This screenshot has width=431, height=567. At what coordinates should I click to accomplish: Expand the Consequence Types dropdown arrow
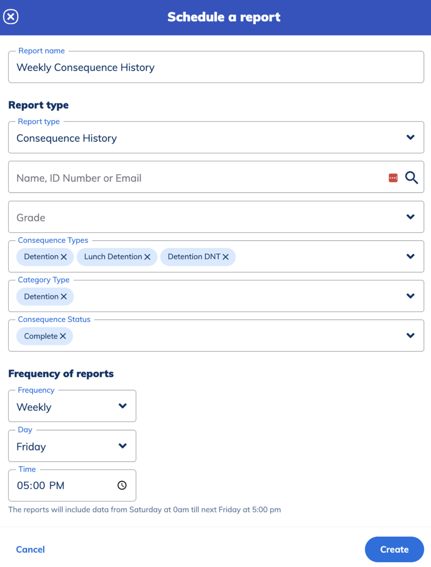[410, 256]
